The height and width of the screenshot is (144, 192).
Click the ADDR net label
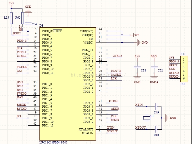click(x=115, y=109)
